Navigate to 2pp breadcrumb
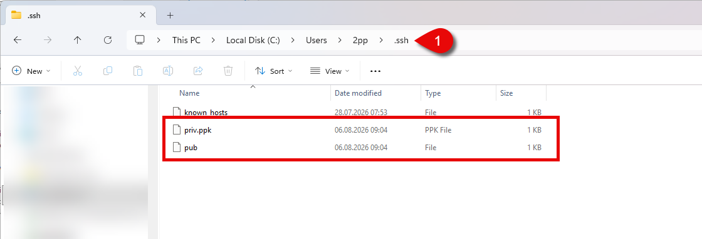Viewport: 702px width, 239px height. [360, 40]
